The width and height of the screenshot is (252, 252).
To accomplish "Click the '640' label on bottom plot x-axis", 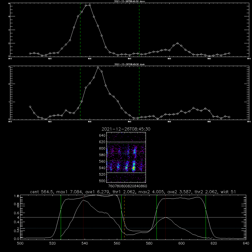I will 246,243.
